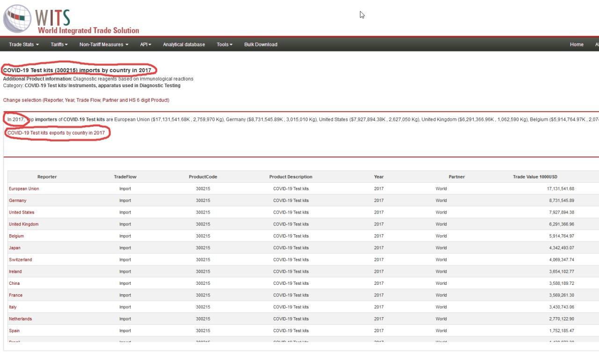599x357 pixels.
Task: Open the United States reporter link
Action: [x=22, y=212]
